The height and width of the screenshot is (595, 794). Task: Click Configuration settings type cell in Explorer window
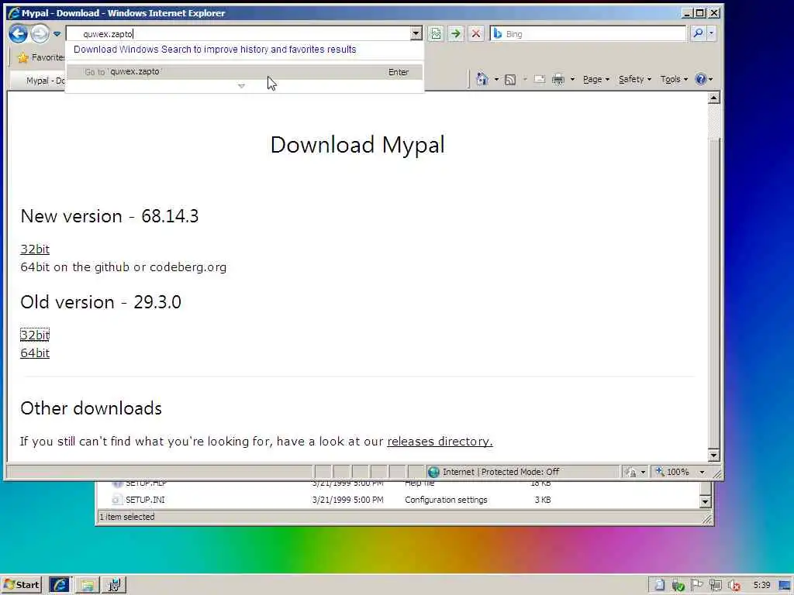click(446, 500)
